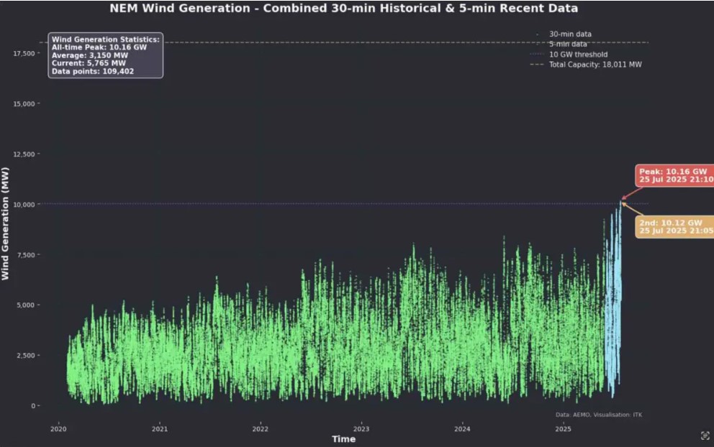Click the blue 5-min data series

pos(613,300)
